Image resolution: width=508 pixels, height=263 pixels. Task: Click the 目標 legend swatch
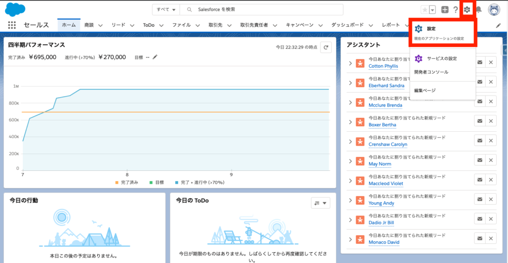click(151, 182)
